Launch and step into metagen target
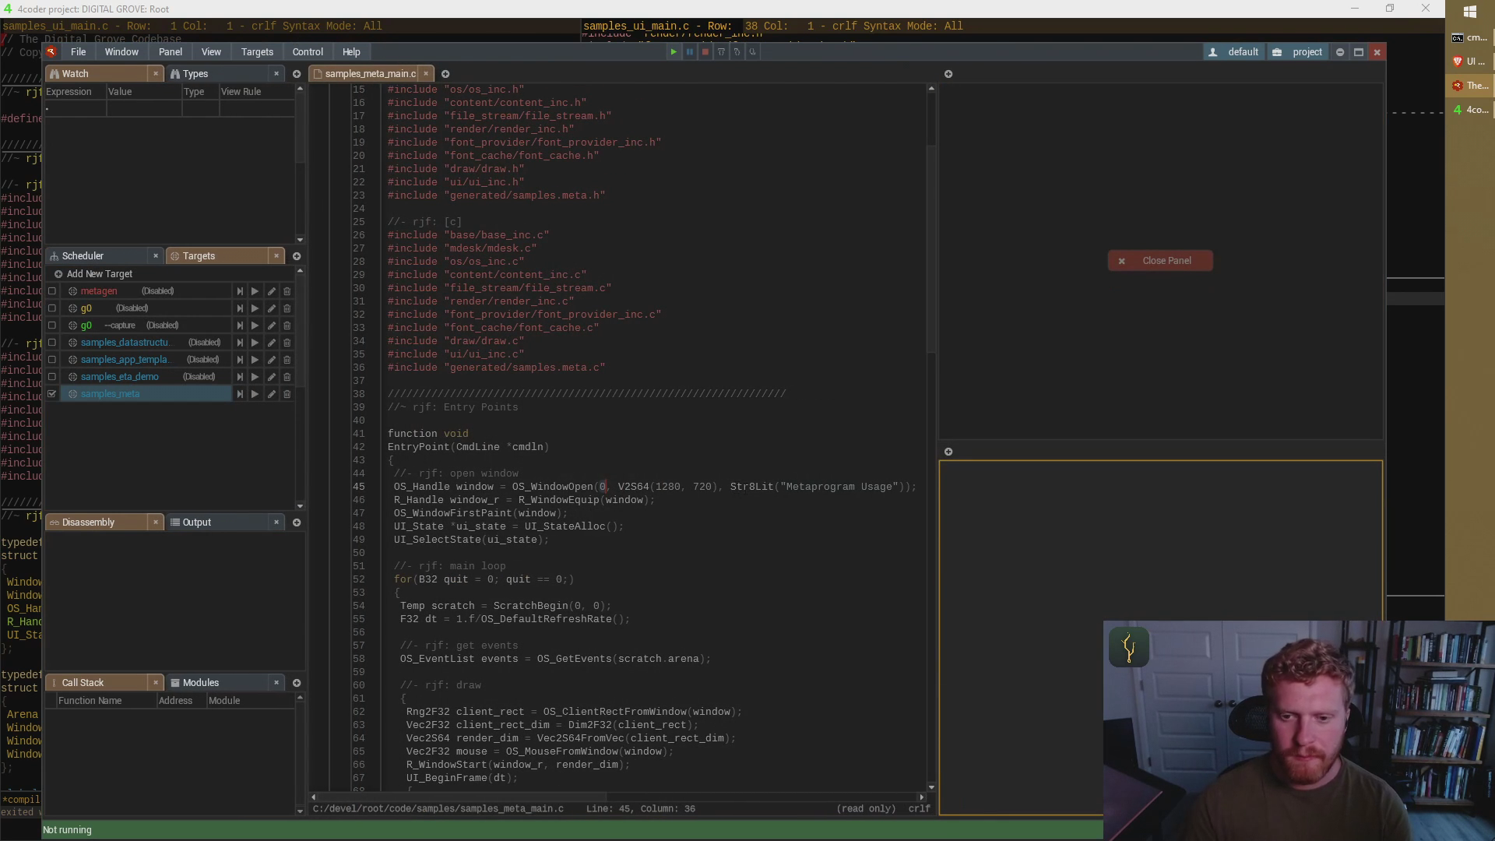This screenshot has height=841, width=1495. point(240,291)
